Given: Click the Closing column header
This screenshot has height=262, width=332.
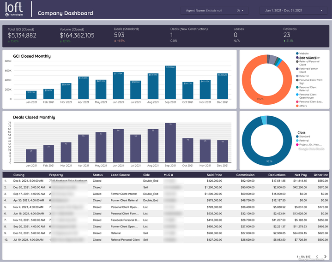Looking at the screenshot, I should coord(19,175).
